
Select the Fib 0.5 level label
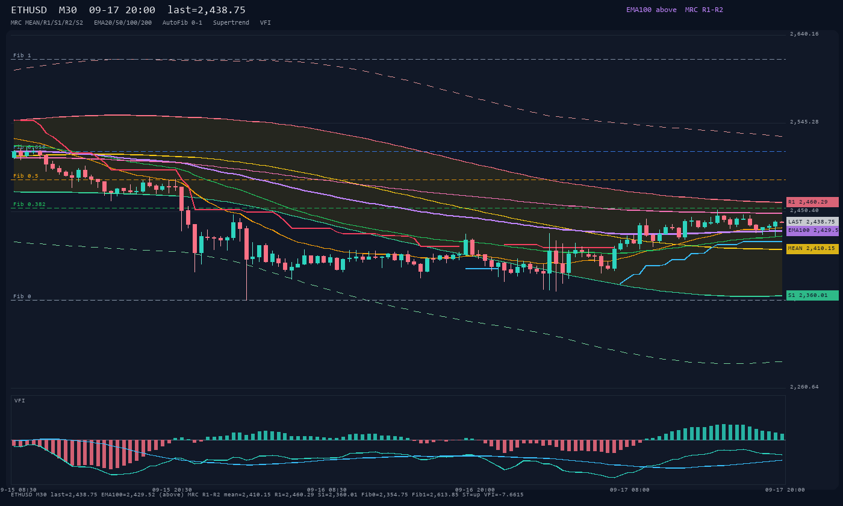(x=26, y=176)
